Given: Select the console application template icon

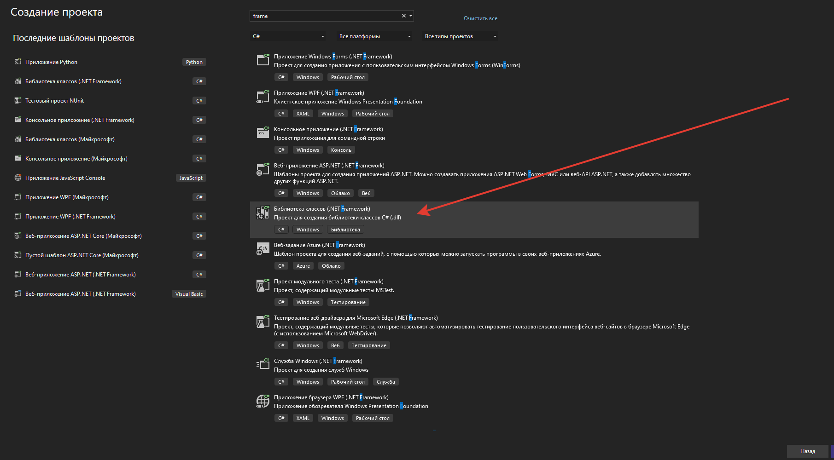Looking at the screenshot, I should (x=262, y=133).
